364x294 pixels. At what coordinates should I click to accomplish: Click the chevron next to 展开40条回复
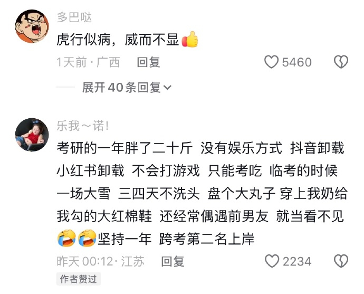167,88
